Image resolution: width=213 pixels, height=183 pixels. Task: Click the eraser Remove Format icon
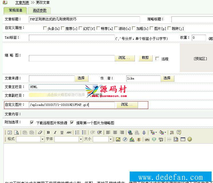pos(40,133)
